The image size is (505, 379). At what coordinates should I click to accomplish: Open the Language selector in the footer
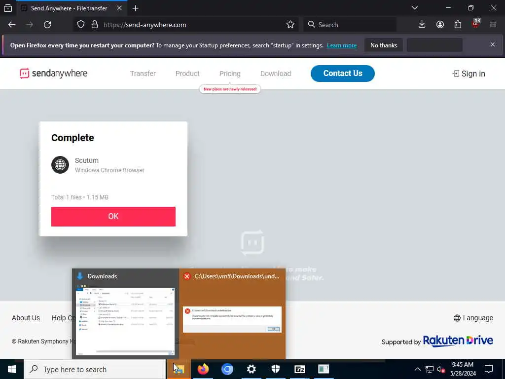click(x=473, y=318)
